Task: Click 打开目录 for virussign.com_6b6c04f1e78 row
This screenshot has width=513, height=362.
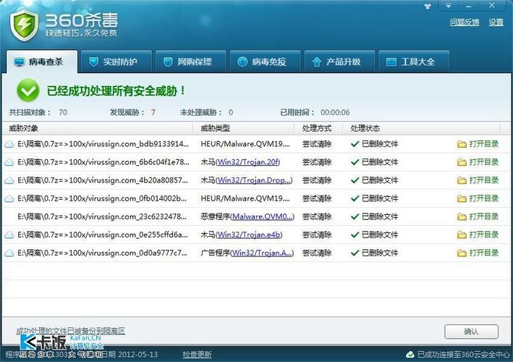Action: coord(483,162)
